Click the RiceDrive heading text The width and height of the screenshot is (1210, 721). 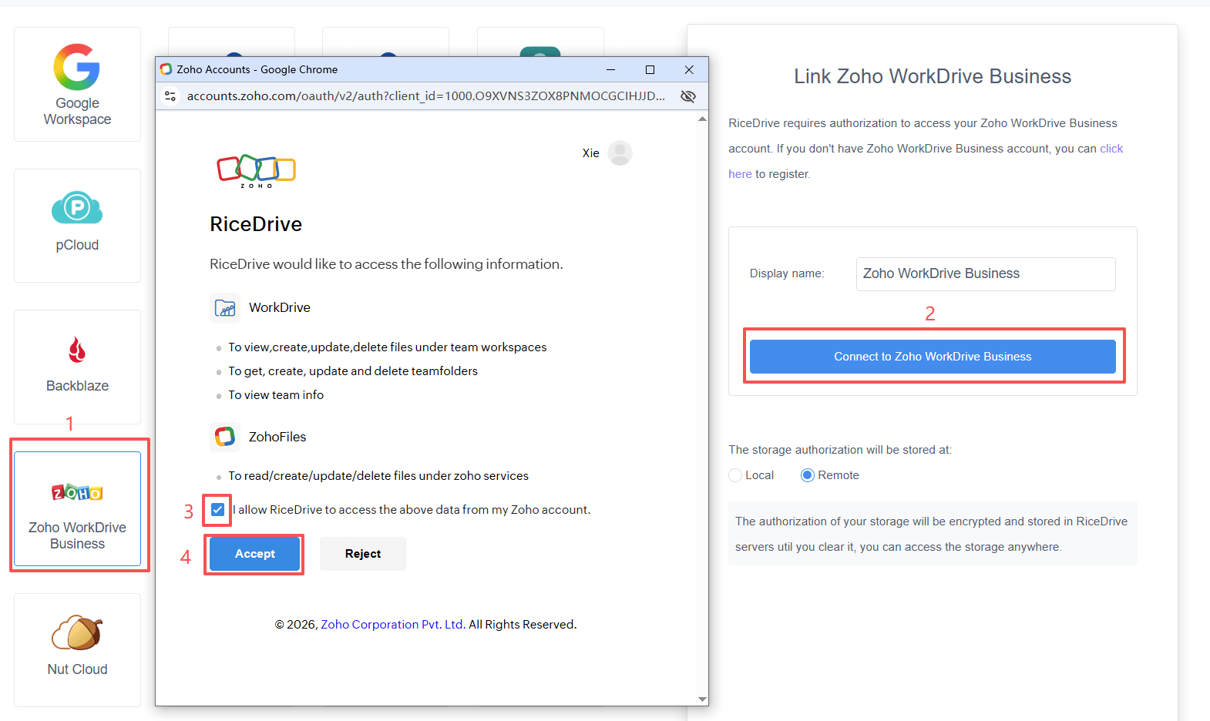pyautogui.click(x=256, y=224)
